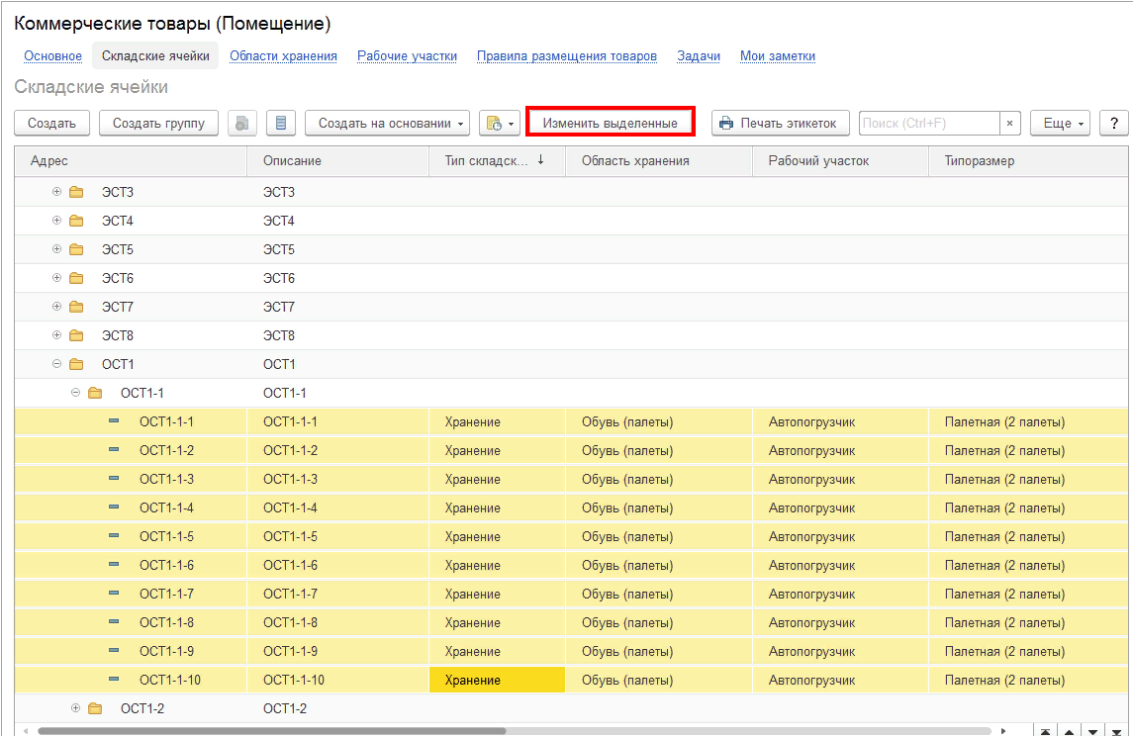Click the copy item icon in toolbar
The image size is (1133, 738).
point(242,123)
